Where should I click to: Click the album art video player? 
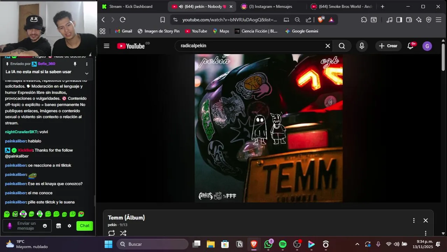(x=269, y=128)
